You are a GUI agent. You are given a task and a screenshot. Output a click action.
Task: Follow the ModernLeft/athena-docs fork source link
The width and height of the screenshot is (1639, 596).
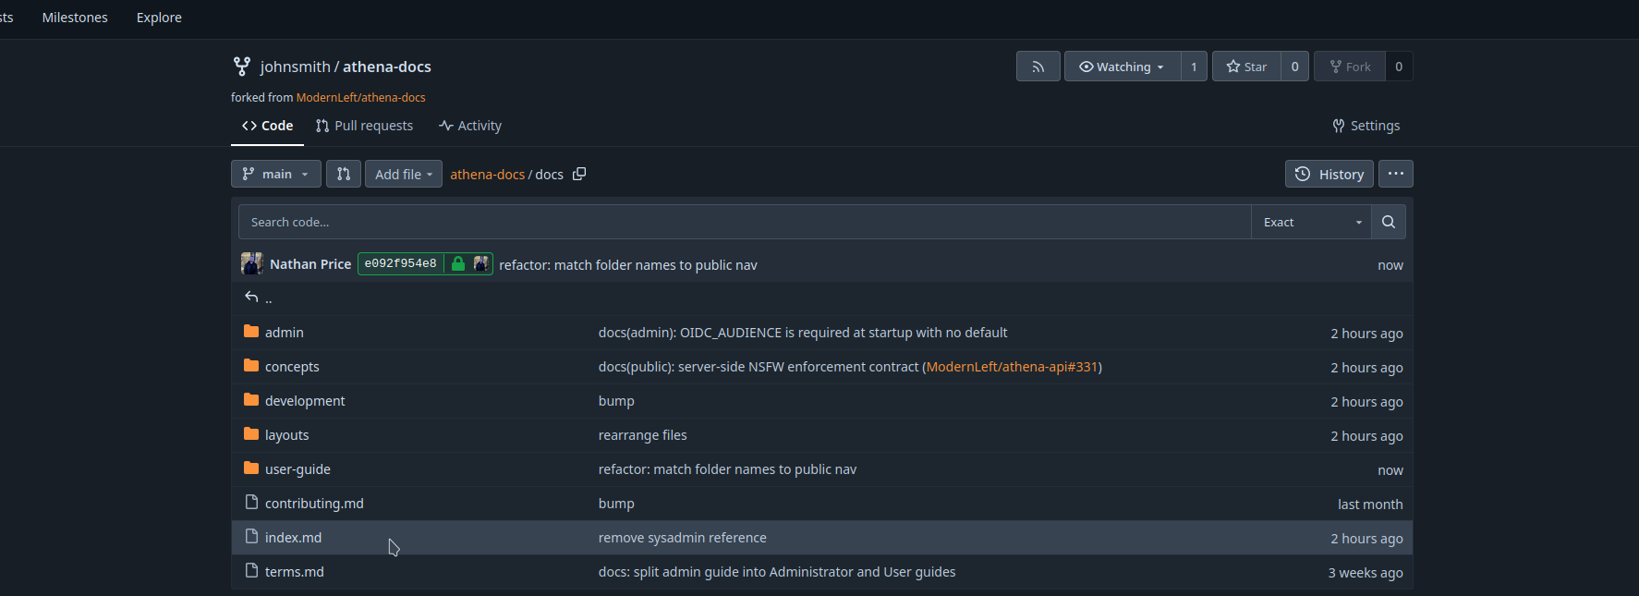click(x=361, y=97)
